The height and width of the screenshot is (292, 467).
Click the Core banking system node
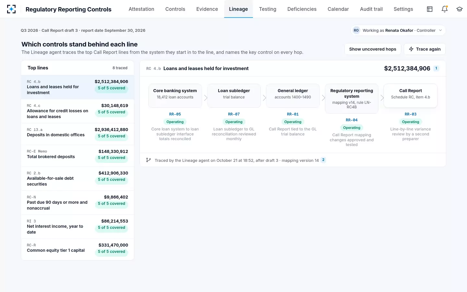click(175, 96)
